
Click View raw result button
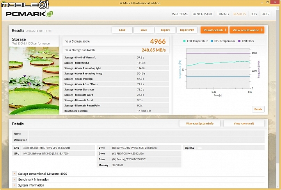coord(244,123)
